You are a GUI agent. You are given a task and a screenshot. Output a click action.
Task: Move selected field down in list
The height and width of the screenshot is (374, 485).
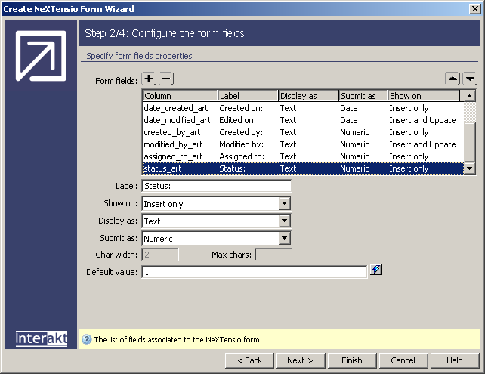point(470,79)
